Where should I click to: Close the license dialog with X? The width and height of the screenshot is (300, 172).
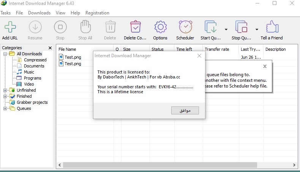click(199, 56)
